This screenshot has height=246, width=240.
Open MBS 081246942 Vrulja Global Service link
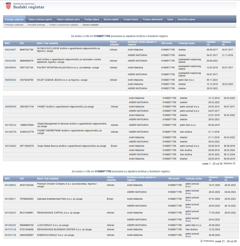coord(11,146)
